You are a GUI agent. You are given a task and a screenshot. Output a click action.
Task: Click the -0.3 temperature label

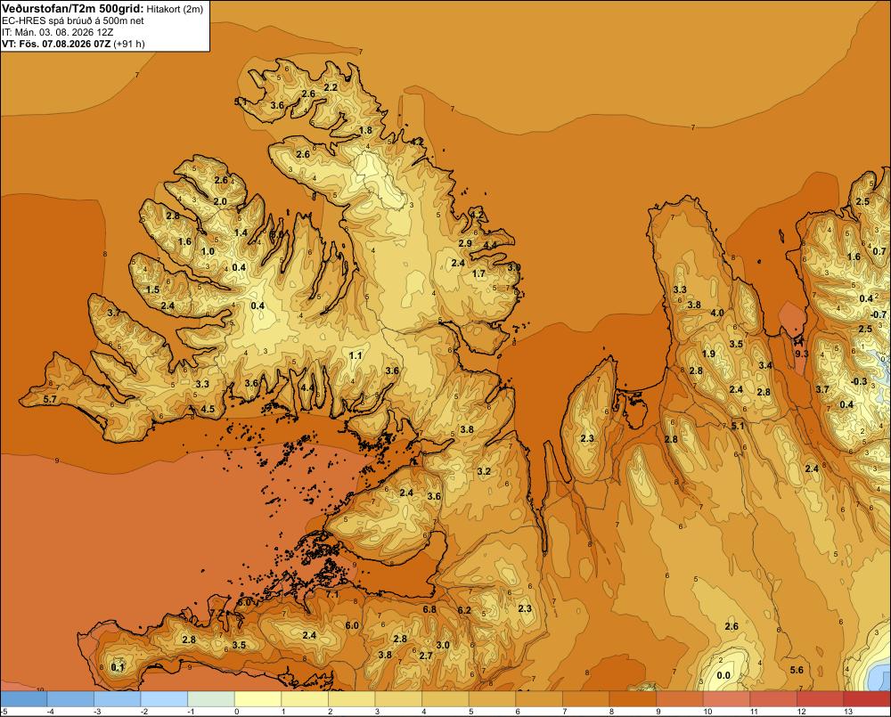[x=859, y=381]
